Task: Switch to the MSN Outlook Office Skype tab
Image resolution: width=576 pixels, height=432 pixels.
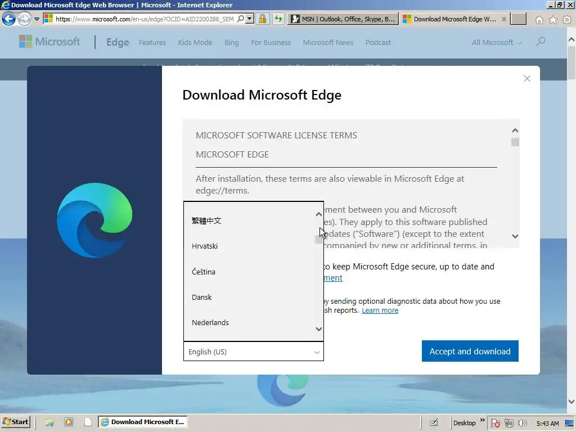Action: coord(343,19)
